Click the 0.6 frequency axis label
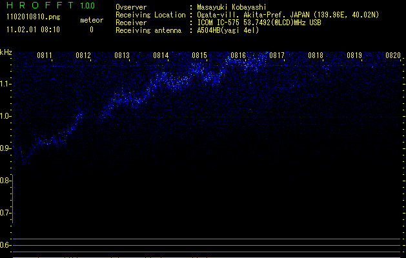Screen dimensions: 406x258 (x=5, y=245)
